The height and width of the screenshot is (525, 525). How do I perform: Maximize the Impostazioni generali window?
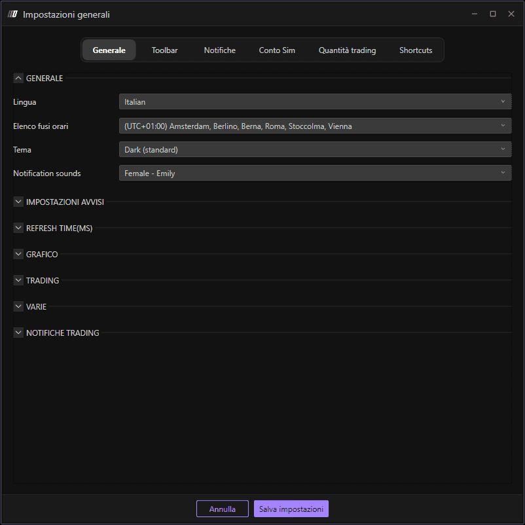click(493, 14)
